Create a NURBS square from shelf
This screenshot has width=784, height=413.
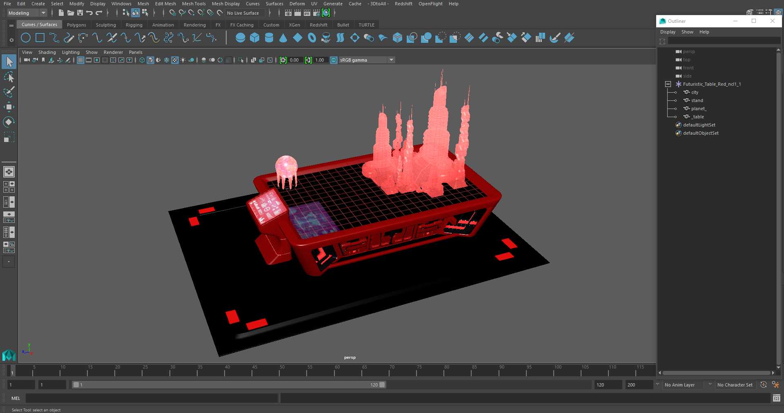40,38
